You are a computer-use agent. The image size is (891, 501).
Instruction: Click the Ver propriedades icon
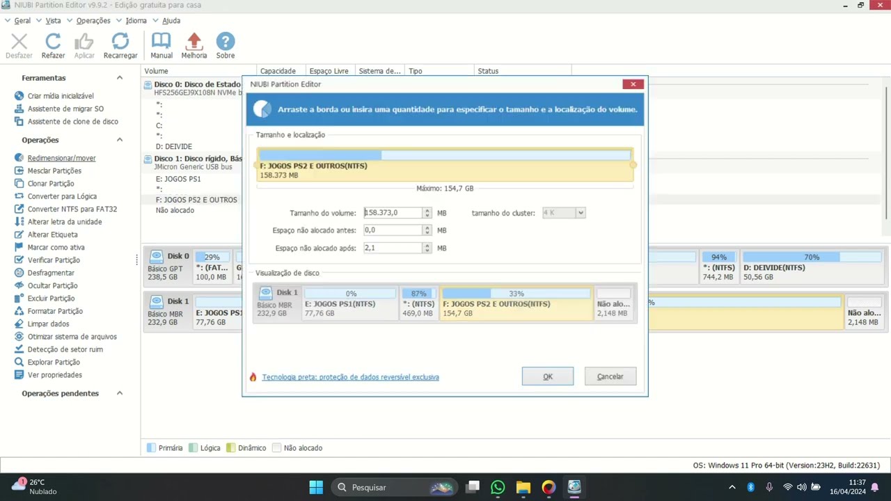tap(19, 375)
